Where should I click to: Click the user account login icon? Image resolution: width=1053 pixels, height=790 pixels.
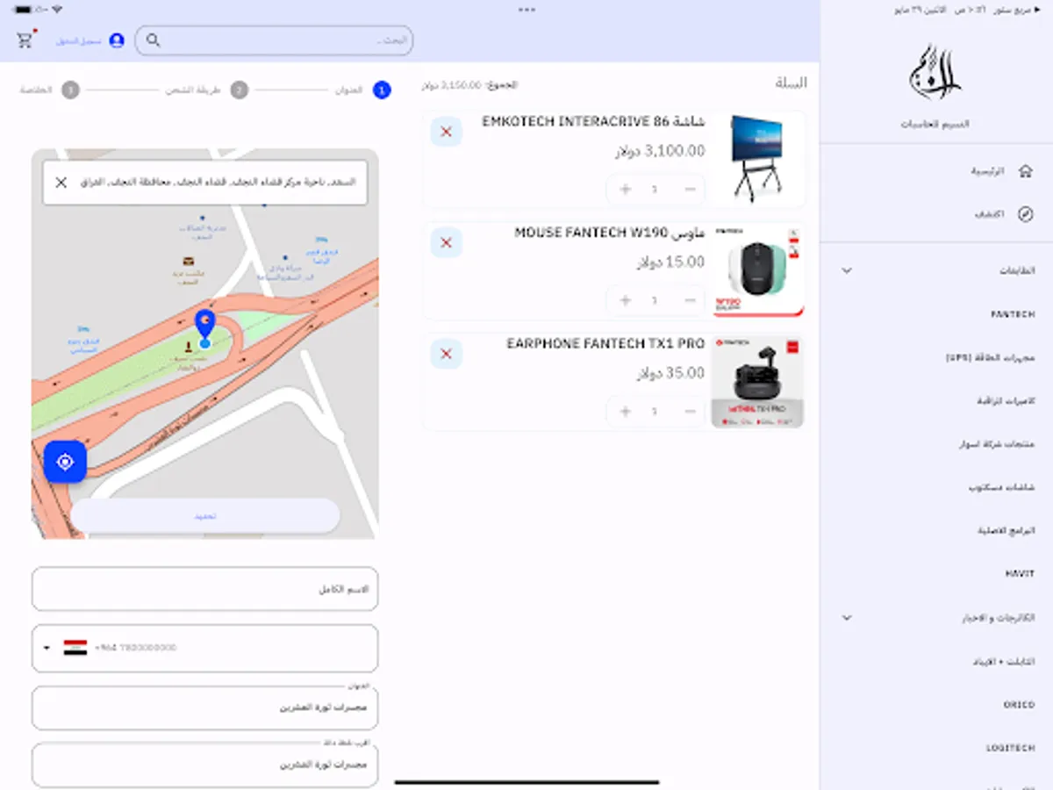117,40
